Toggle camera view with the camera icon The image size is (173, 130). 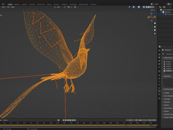point(155,30)
